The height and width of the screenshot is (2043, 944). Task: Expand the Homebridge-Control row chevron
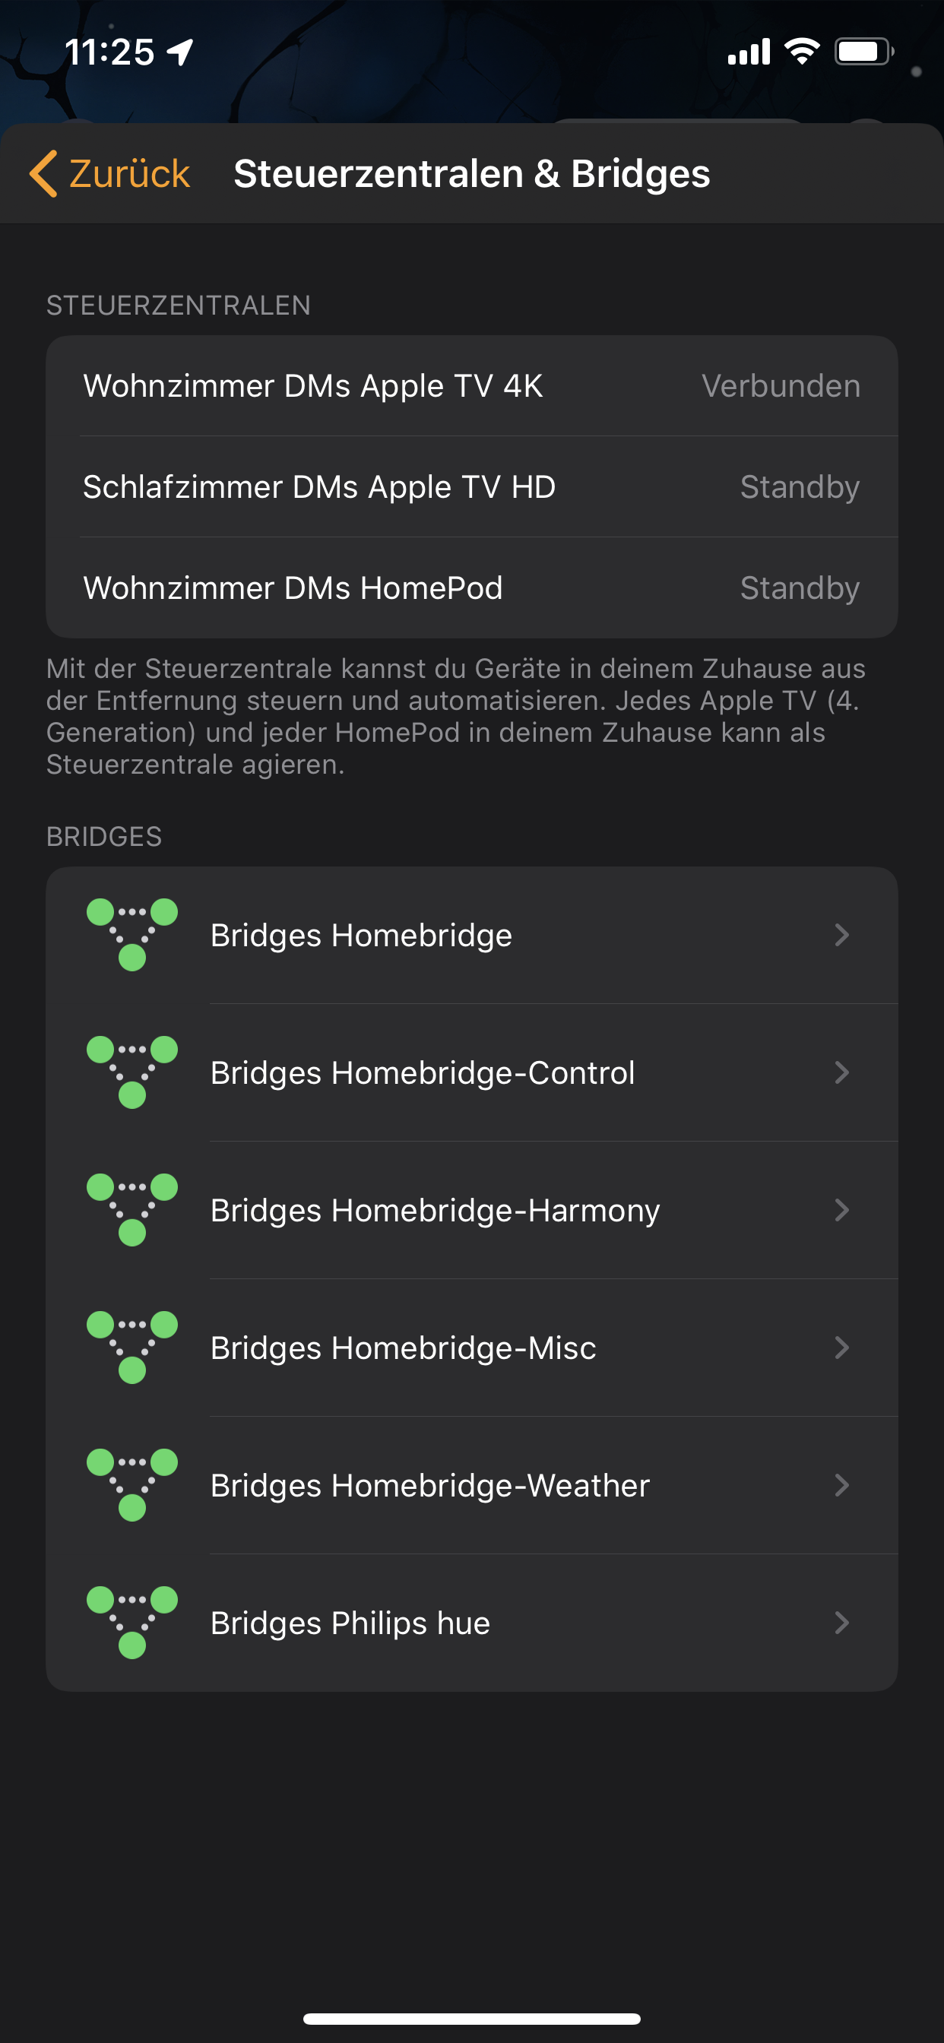[841, 1072]
